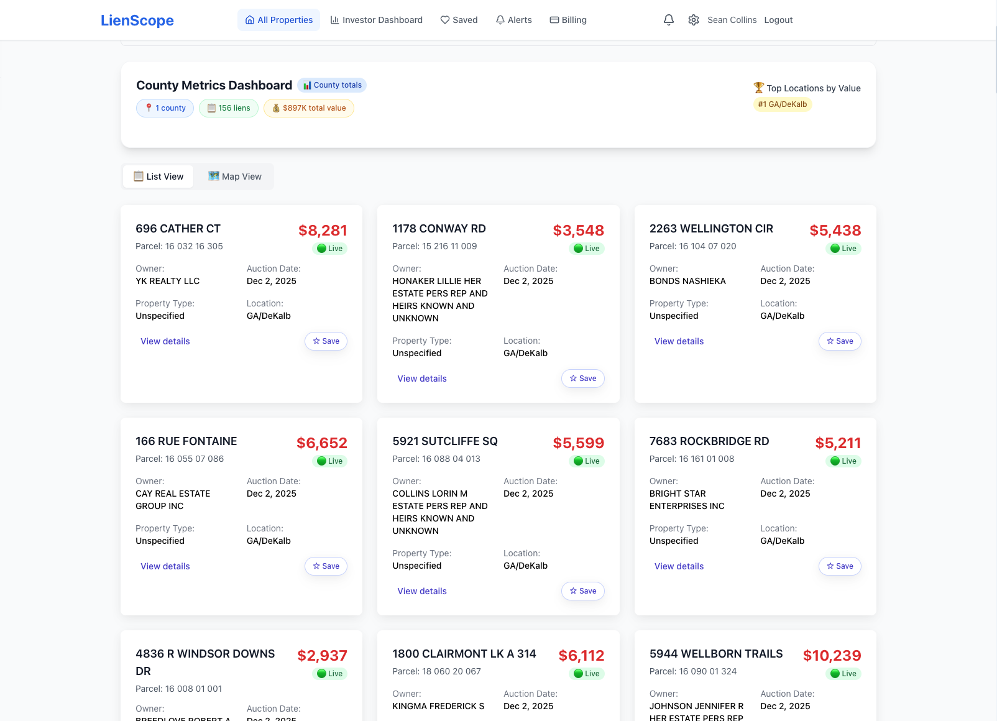Image resolution: width=997 pixels, height=721 pixels.
Task: Click the green Live dot on 166 RUE FONTAINE
Action: point(321,461)
